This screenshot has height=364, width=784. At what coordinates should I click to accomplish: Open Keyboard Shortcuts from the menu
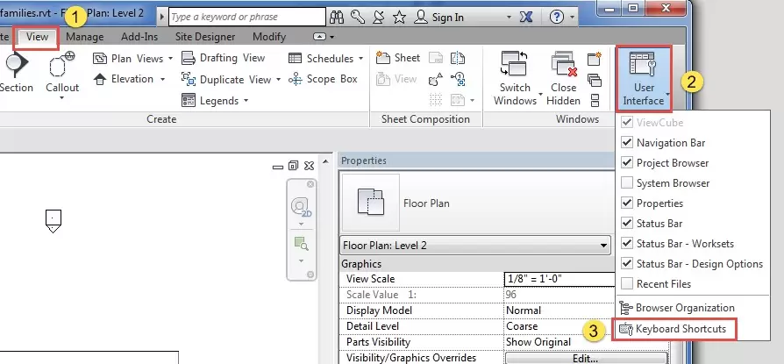click(680, 329)
